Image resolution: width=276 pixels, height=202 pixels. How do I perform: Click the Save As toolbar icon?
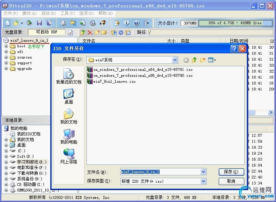(x=49, y=23)
